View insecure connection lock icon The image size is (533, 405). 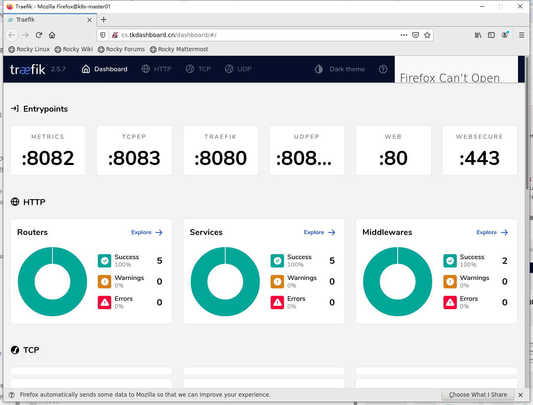click(115, 35)
